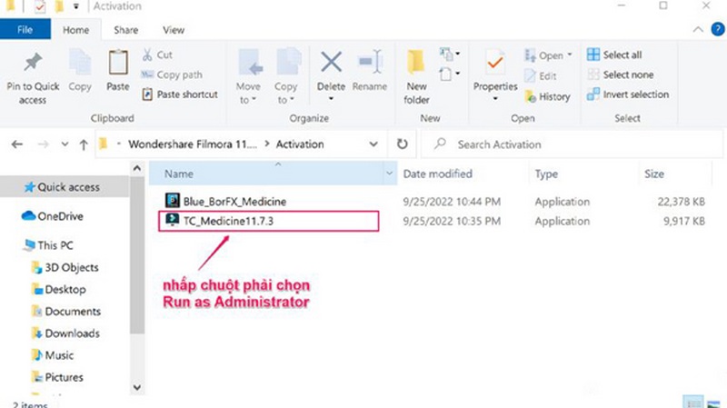Select the Blue_BorFX_Medicine file

tap(225, 201)
